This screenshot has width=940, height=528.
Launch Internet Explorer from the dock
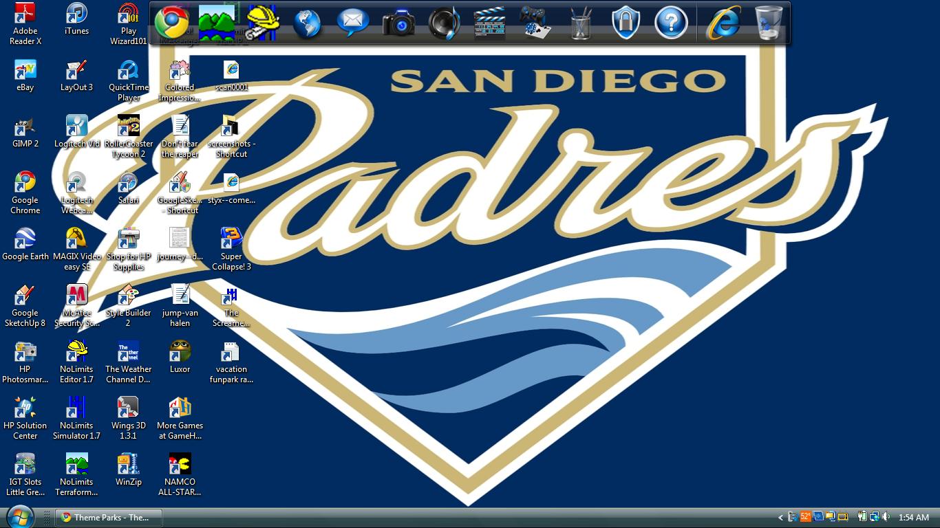(723, 23)
